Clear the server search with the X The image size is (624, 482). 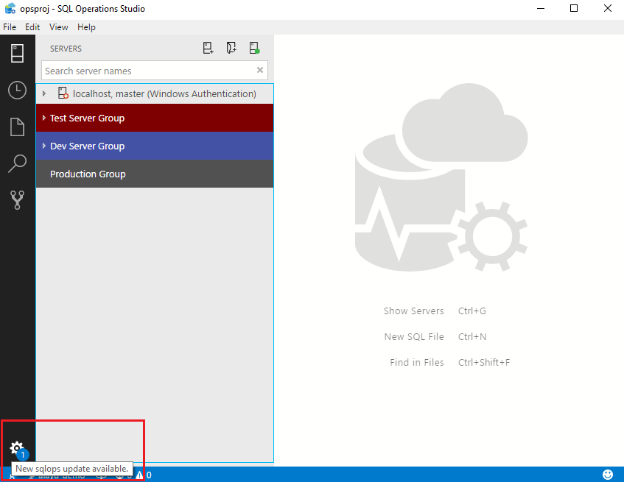point(260,71)
